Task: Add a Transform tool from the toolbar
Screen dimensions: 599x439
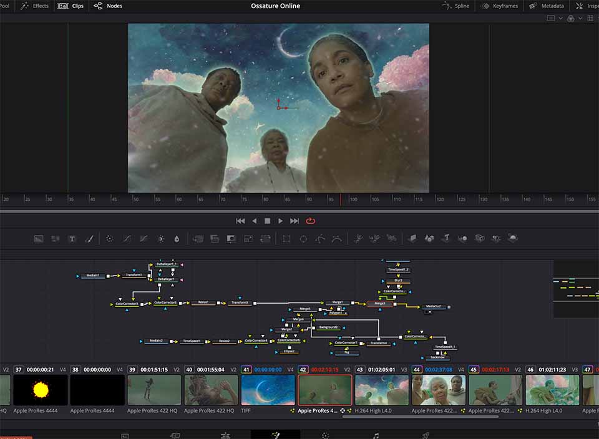Action: (265, 239)
